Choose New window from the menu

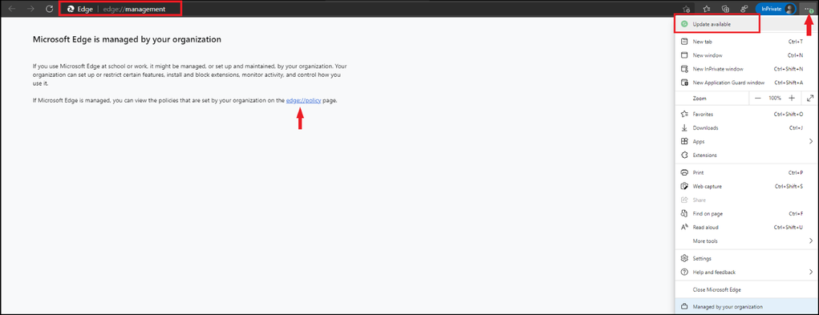(746, 55)
